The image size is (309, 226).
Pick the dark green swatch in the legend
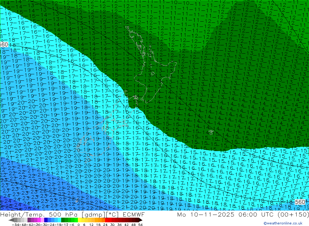[63, 220]
